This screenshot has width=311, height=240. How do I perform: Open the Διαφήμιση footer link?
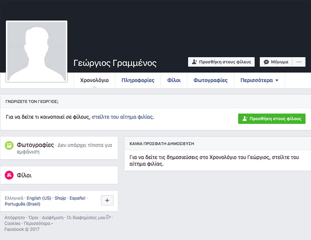click(53, 218)
